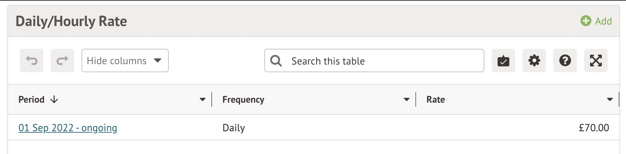Click the Add text button
Image resolution: width=626 pixels, height=154 pixels.
click(x=603, y=21)
